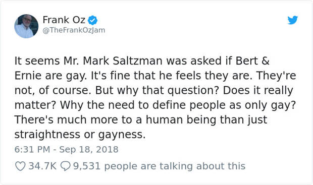Click the number 9,531 in the footer
This screenshot has height=185, width=313.
pyautogui.click(x=87, y=166)
